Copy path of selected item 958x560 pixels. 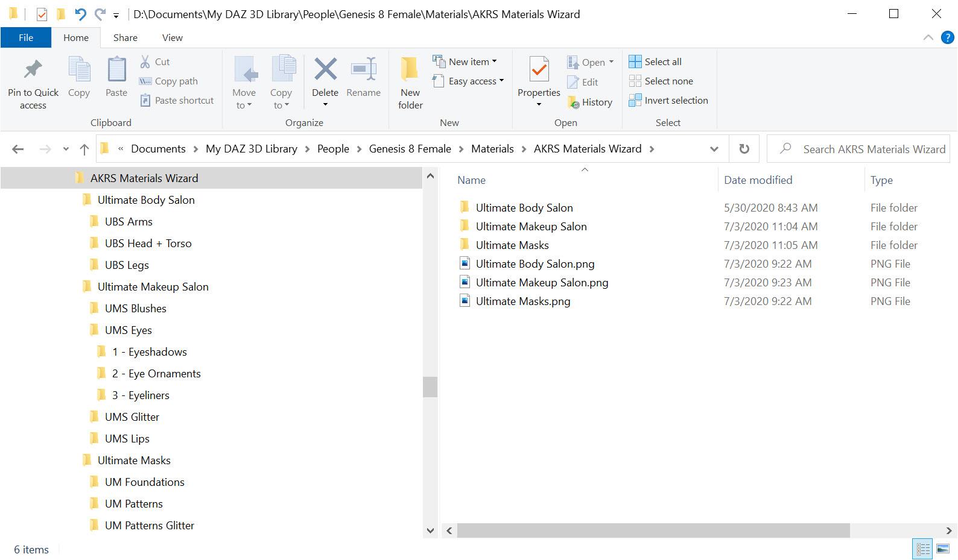[x=169, y=81]
